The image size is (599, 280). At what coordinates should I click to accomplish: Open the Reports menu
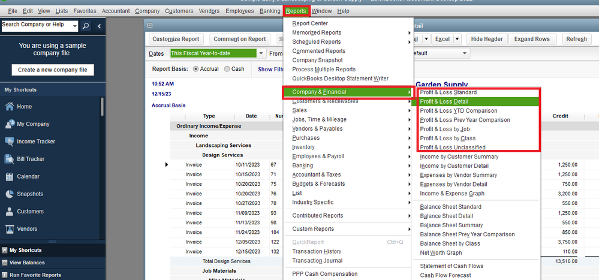tap(296, 11)
